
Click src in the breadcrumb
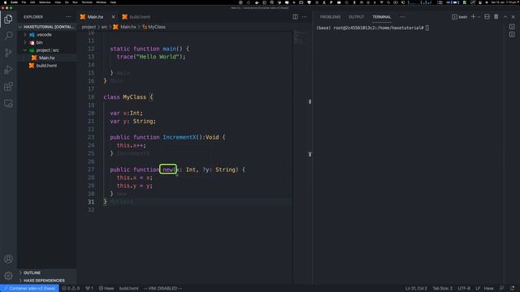pyautogui.click(x=105, y=27)
